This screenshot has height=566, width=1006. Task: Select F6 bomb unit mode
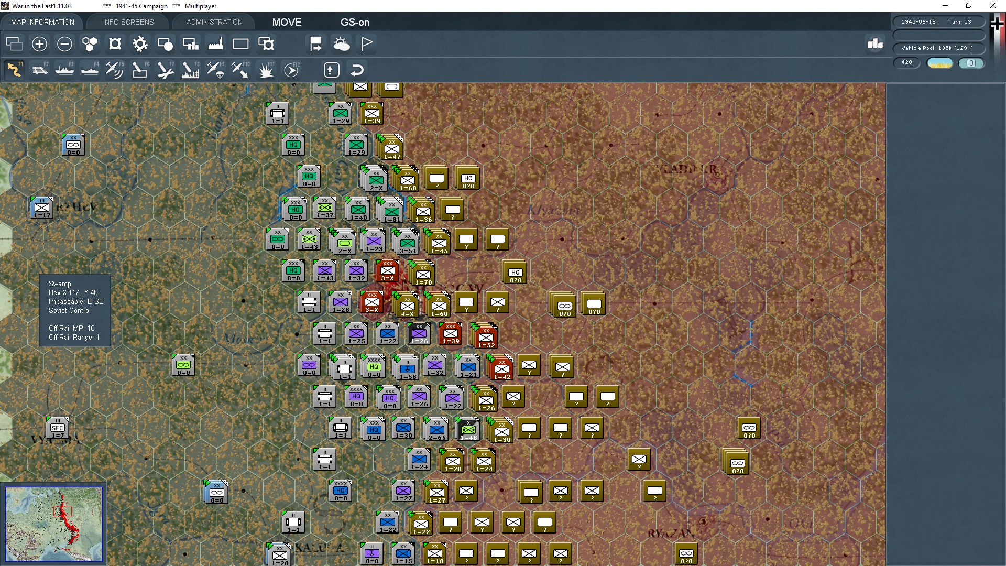tap(140, 69)
